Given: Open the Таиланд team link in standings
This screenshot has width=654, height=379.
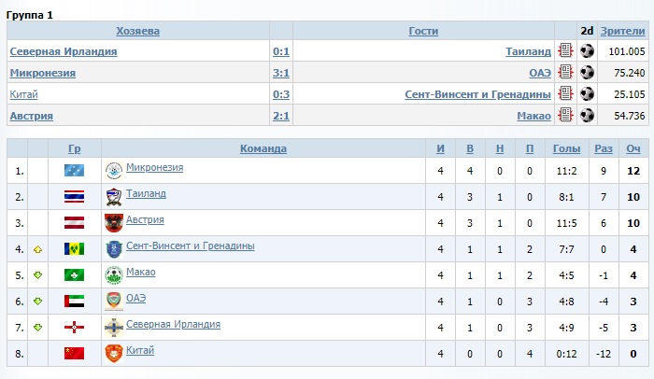Looking at the screenshot, I should (146, 194).
